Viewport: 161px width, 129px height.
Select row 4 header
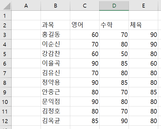(6, 44)
